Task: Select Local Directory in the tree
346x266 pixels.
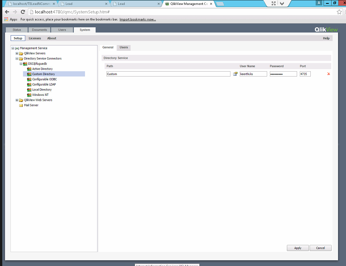Action: (42, 90)
